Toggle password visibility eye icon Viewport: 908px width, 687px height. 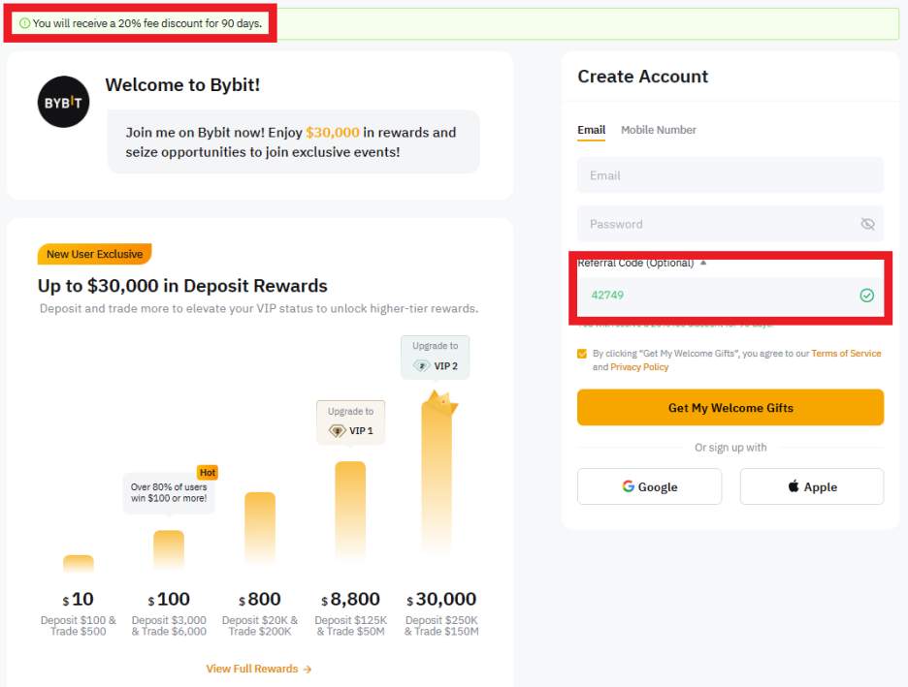pyautogui.click(x=867, y=224)
